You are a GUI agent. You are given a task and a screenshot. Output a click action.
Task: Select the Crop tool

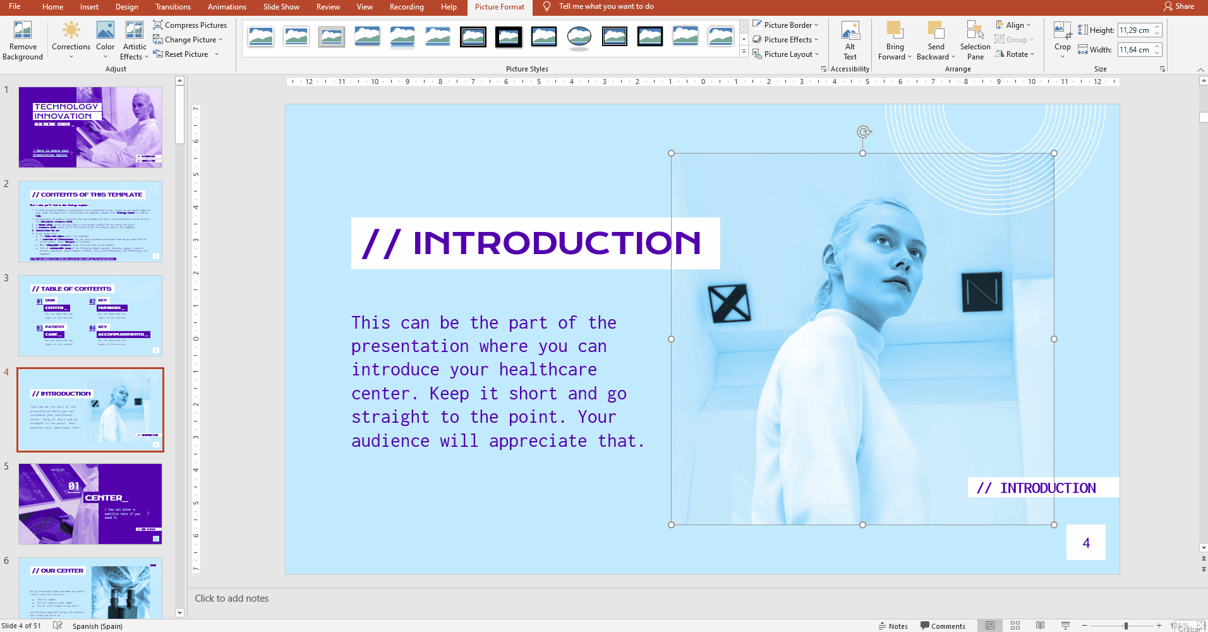[1062, 30]
